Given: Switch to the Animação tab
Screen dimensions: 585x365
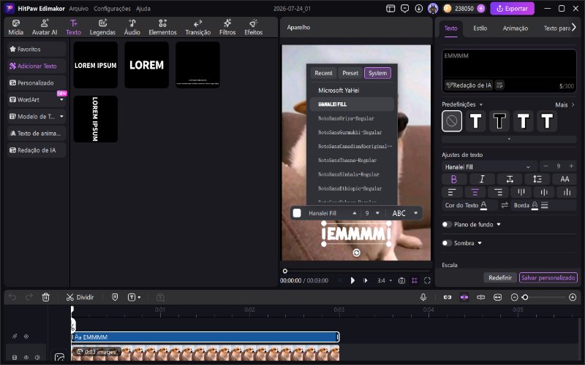Looking at the screenshot, I should point(516,28).
